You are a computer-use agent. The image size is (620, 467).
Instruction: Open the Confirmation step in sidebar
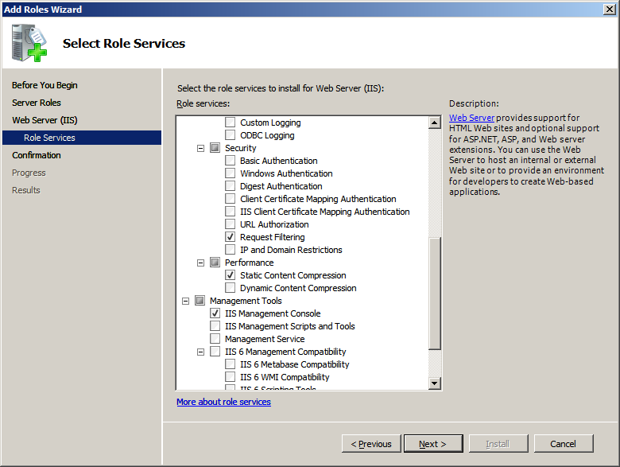(x=37, y=155)
